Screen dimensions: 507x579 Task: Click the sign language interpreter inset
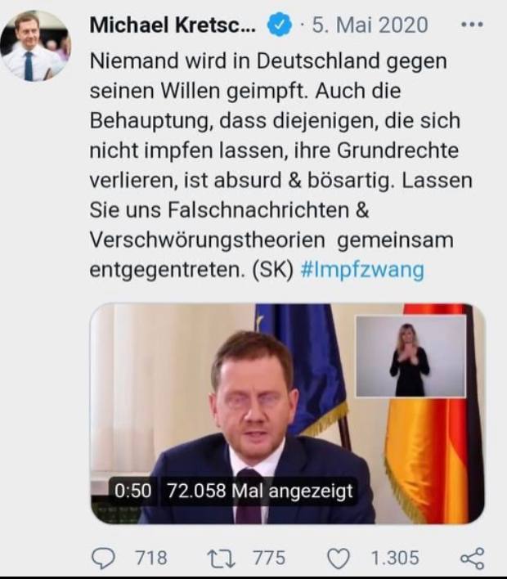(411, 356)
